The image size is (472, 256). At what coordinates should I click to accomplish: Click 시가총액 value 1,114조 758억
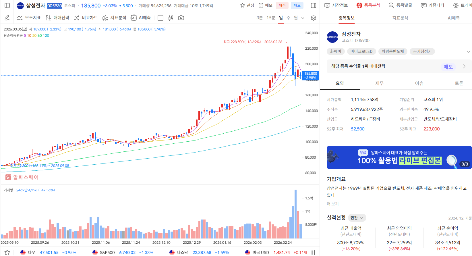365,100
